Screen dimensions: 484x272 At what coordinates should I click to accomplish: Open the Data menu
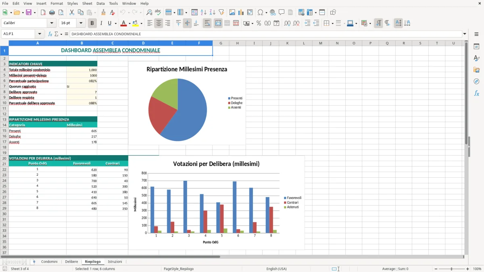[100, 3]
